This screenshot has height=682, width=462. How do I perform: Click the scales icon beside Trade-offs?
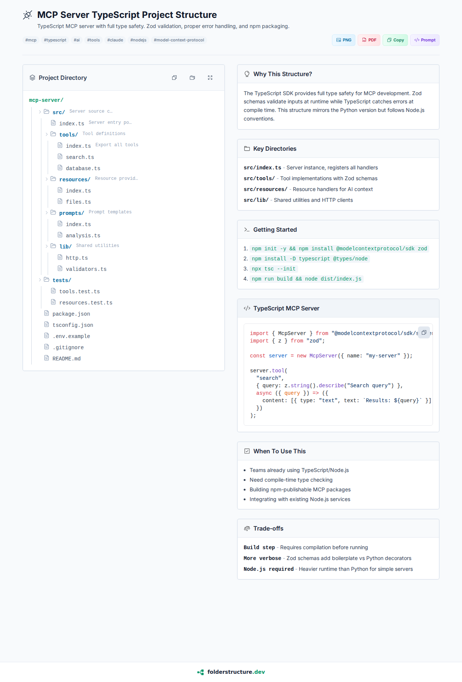(247, 528)
